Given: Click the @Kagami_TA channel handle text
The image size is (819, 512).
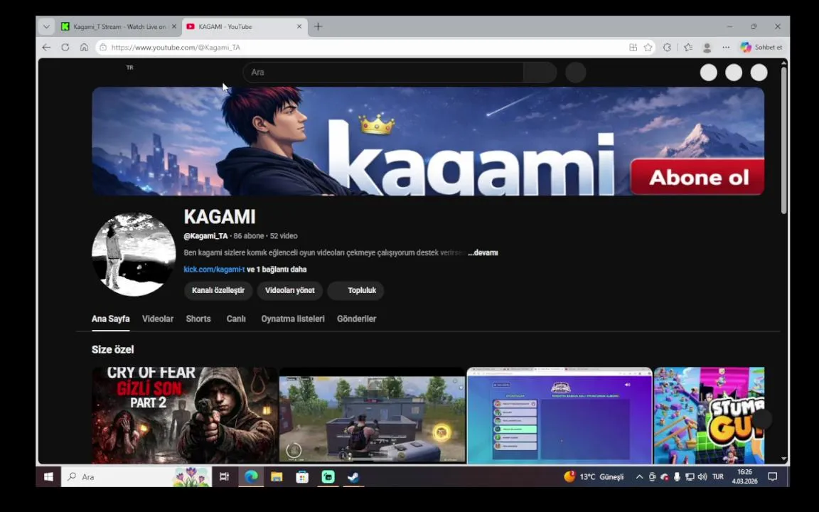Looking at the screenshot, I should pos(205,236).
